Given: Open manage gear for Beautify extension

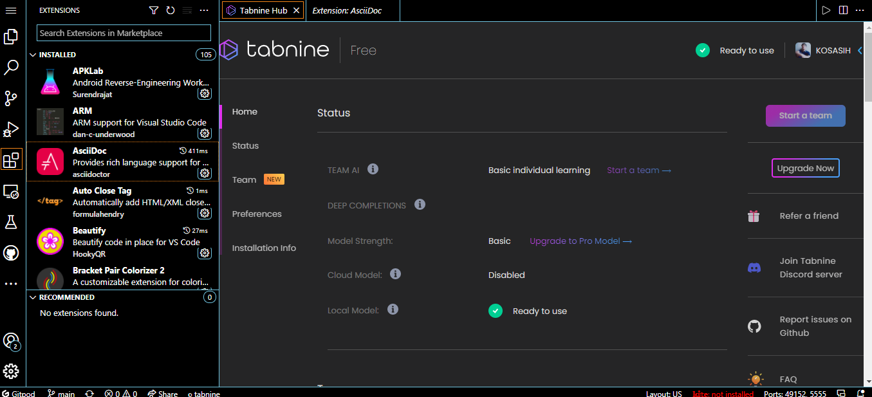Looking at the screenshot, I should coord(205,254).
